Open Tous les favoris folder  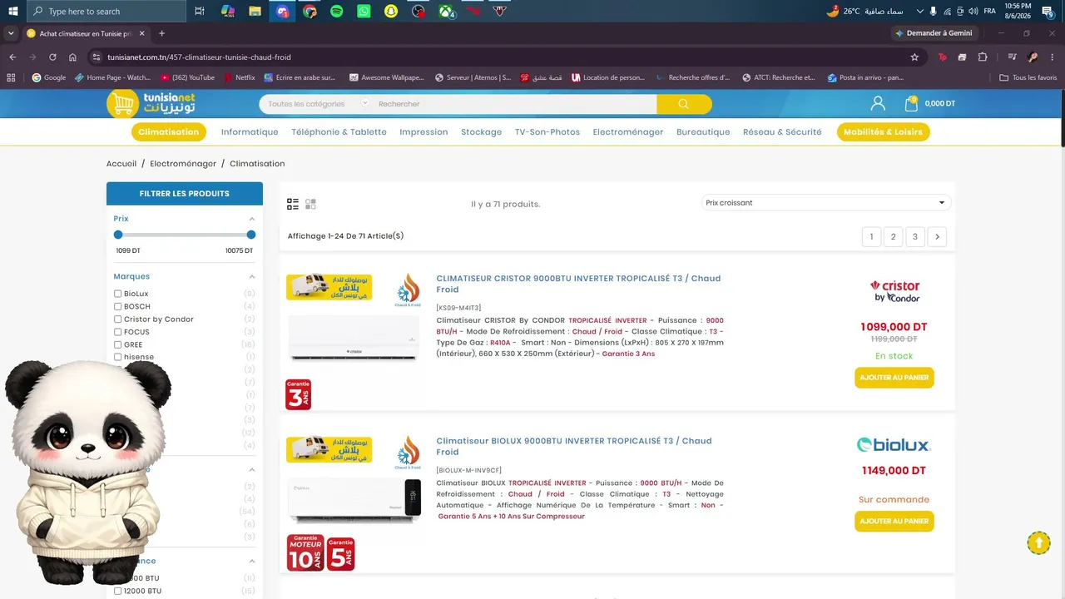[1028, 77]
